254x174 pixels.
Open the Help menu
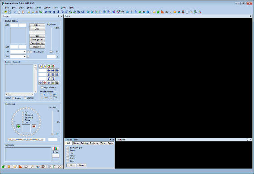click(71, 8)
